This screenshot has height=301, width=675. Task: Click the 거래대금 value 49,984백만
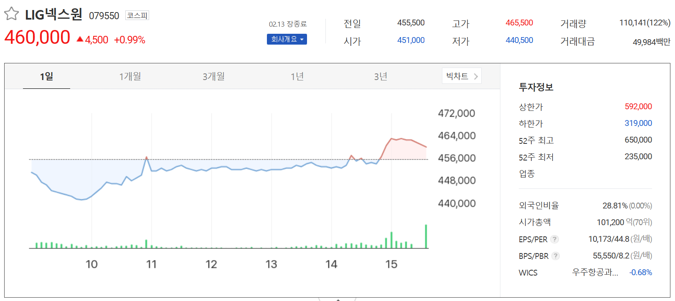(x=652, y=42)
